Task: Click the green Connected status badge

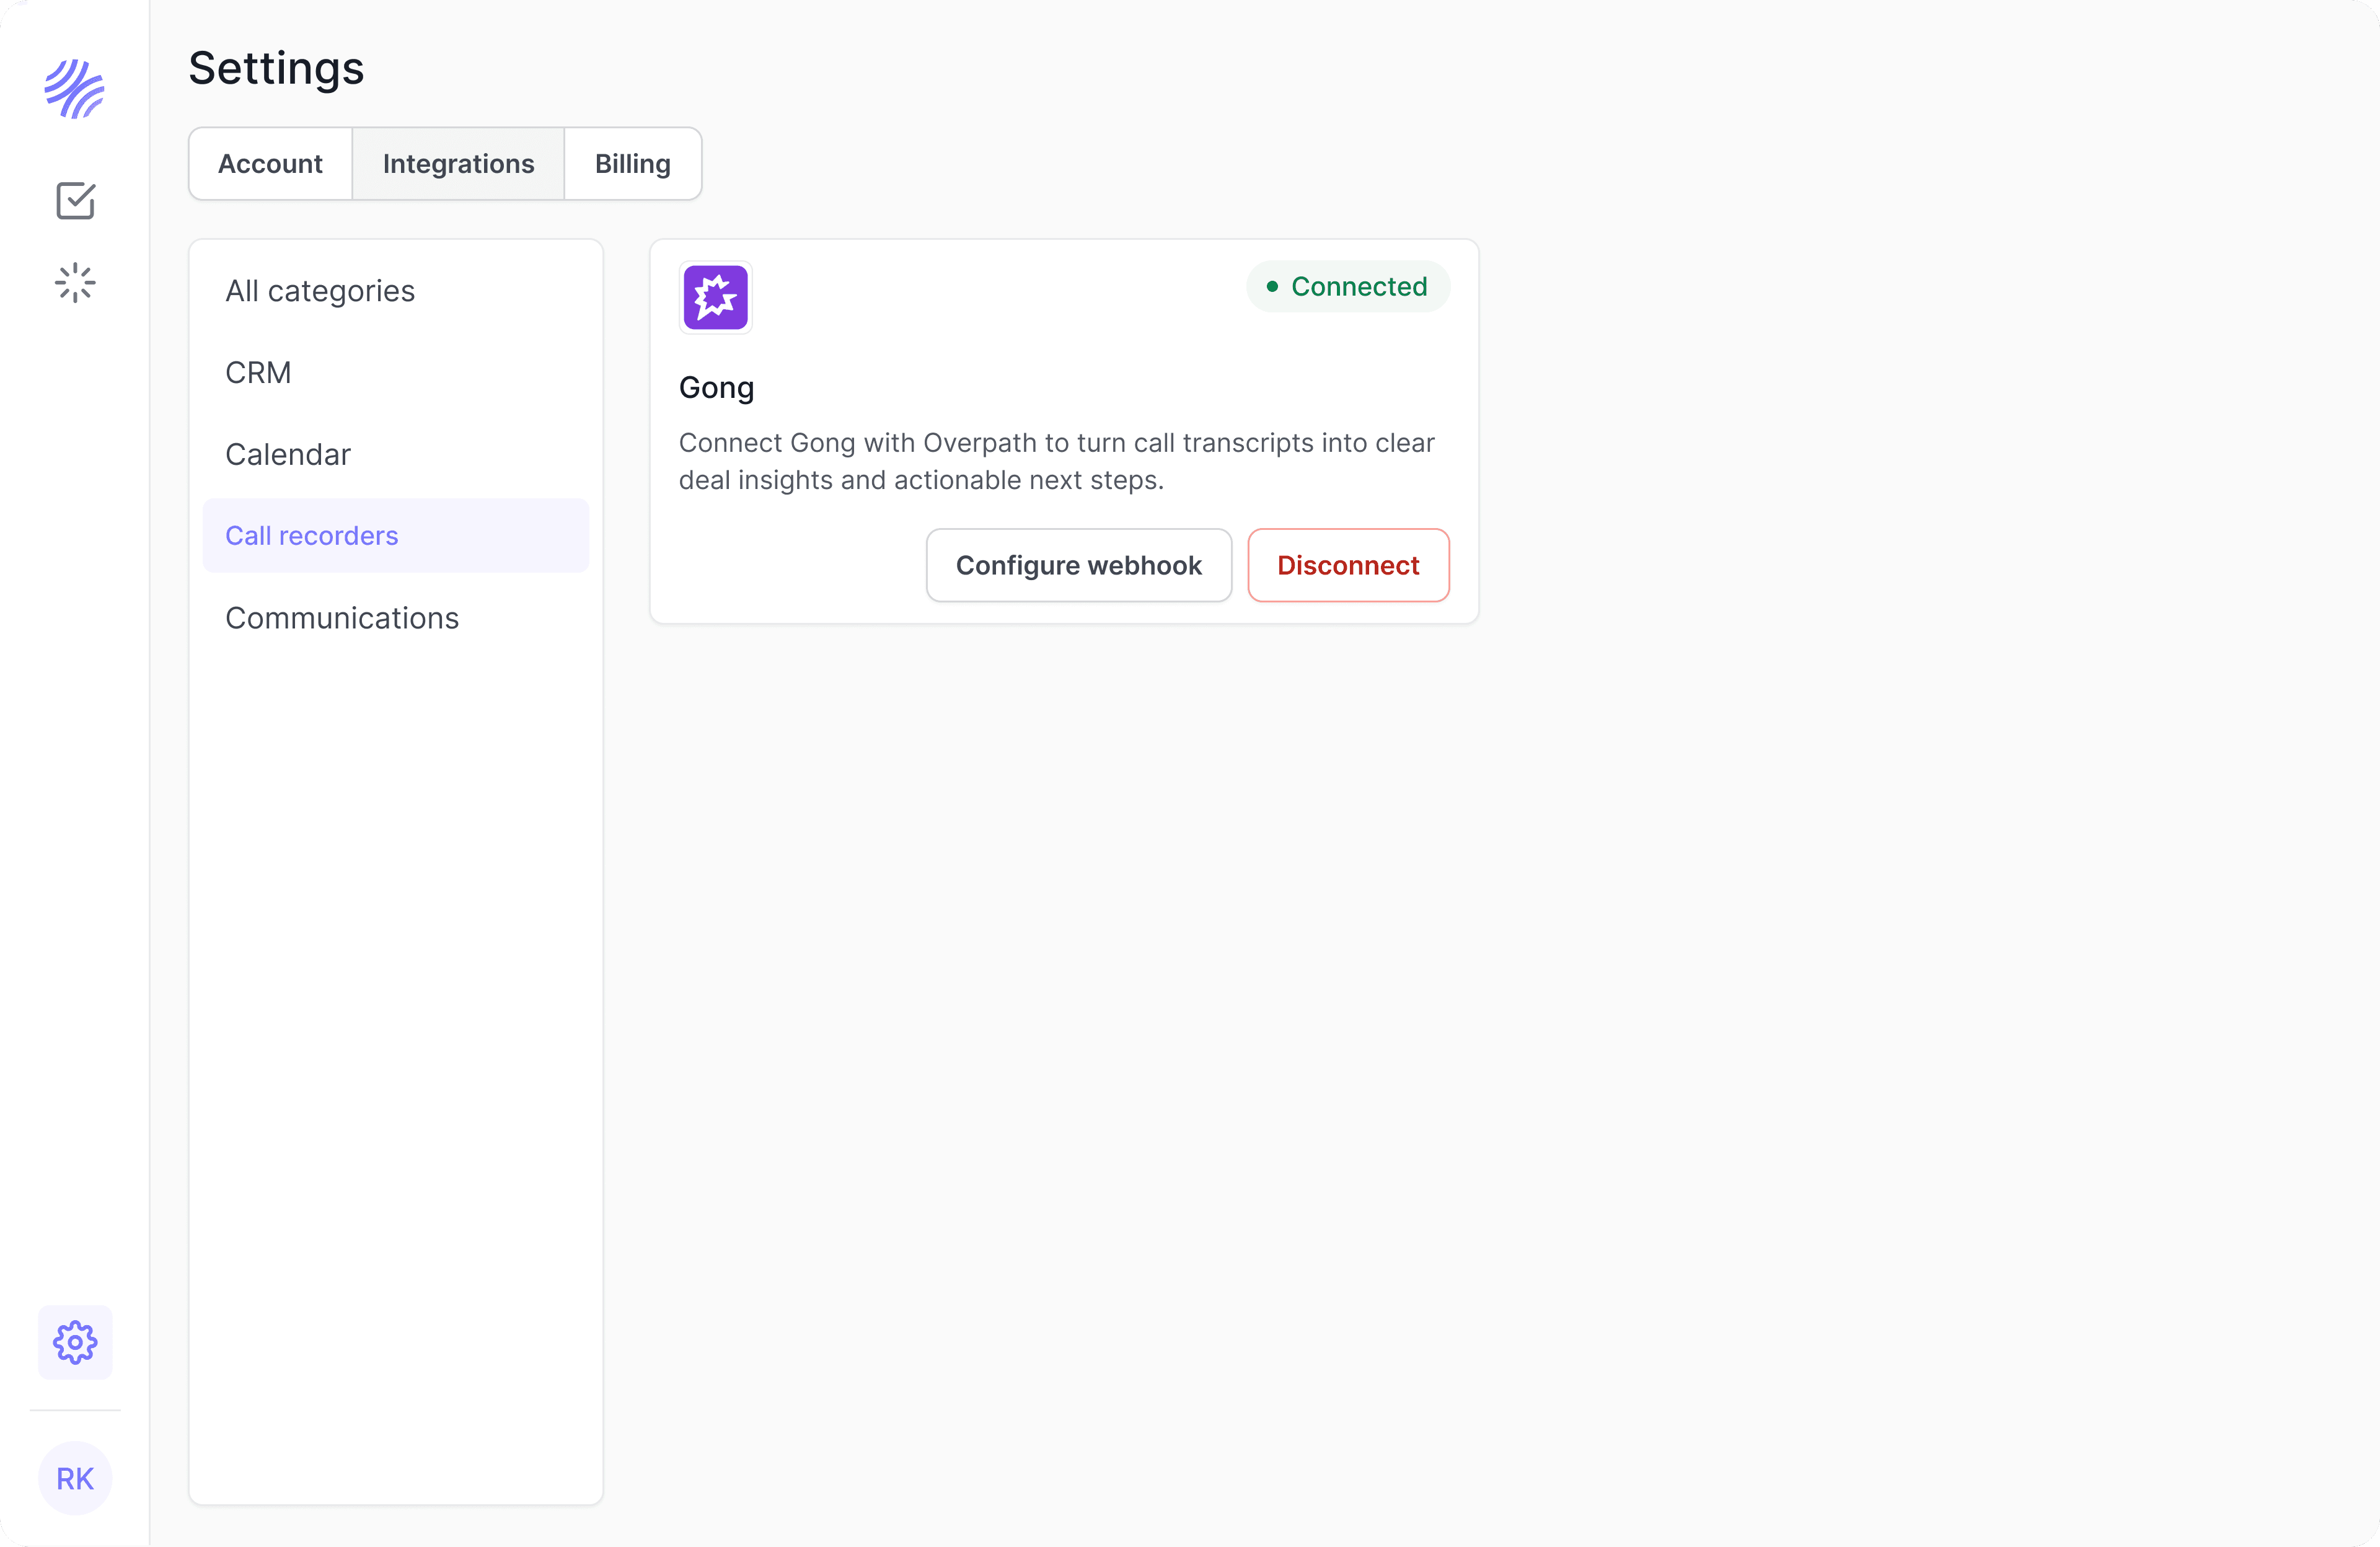Action: coord(1347,287)
